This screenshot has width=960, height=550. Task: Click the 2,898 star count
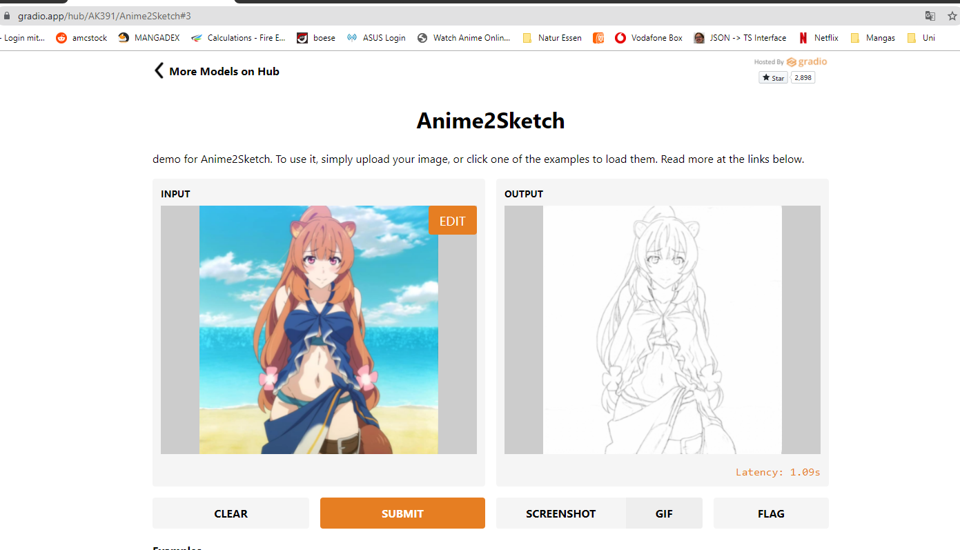tap(803, 78)
